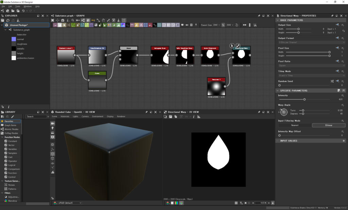This screenshot has width=348, height=210.
Task: Pin the Graph panel
Action: coord(259,16)
